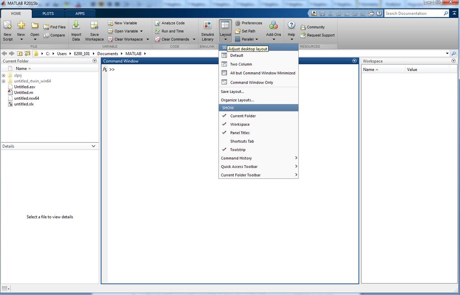Open the Community link in Resources
Screen dimensions: 460x295
313,27
